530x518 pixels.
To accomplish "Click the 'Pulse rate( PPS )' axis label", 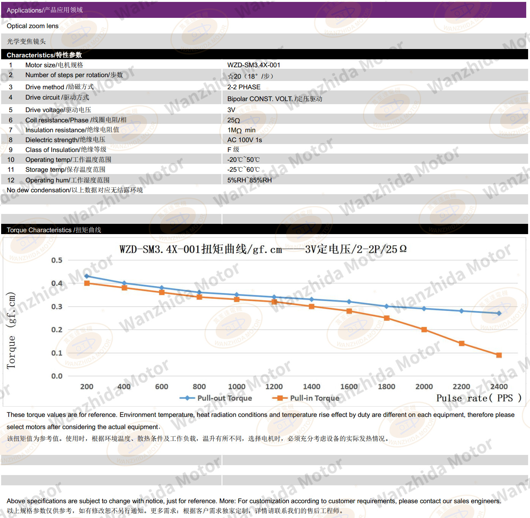I will point(479,398).
